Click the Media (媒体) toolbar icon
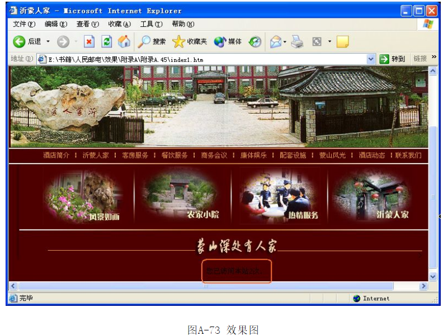This screenshot has height=336, width=443. tap(220, 42)
